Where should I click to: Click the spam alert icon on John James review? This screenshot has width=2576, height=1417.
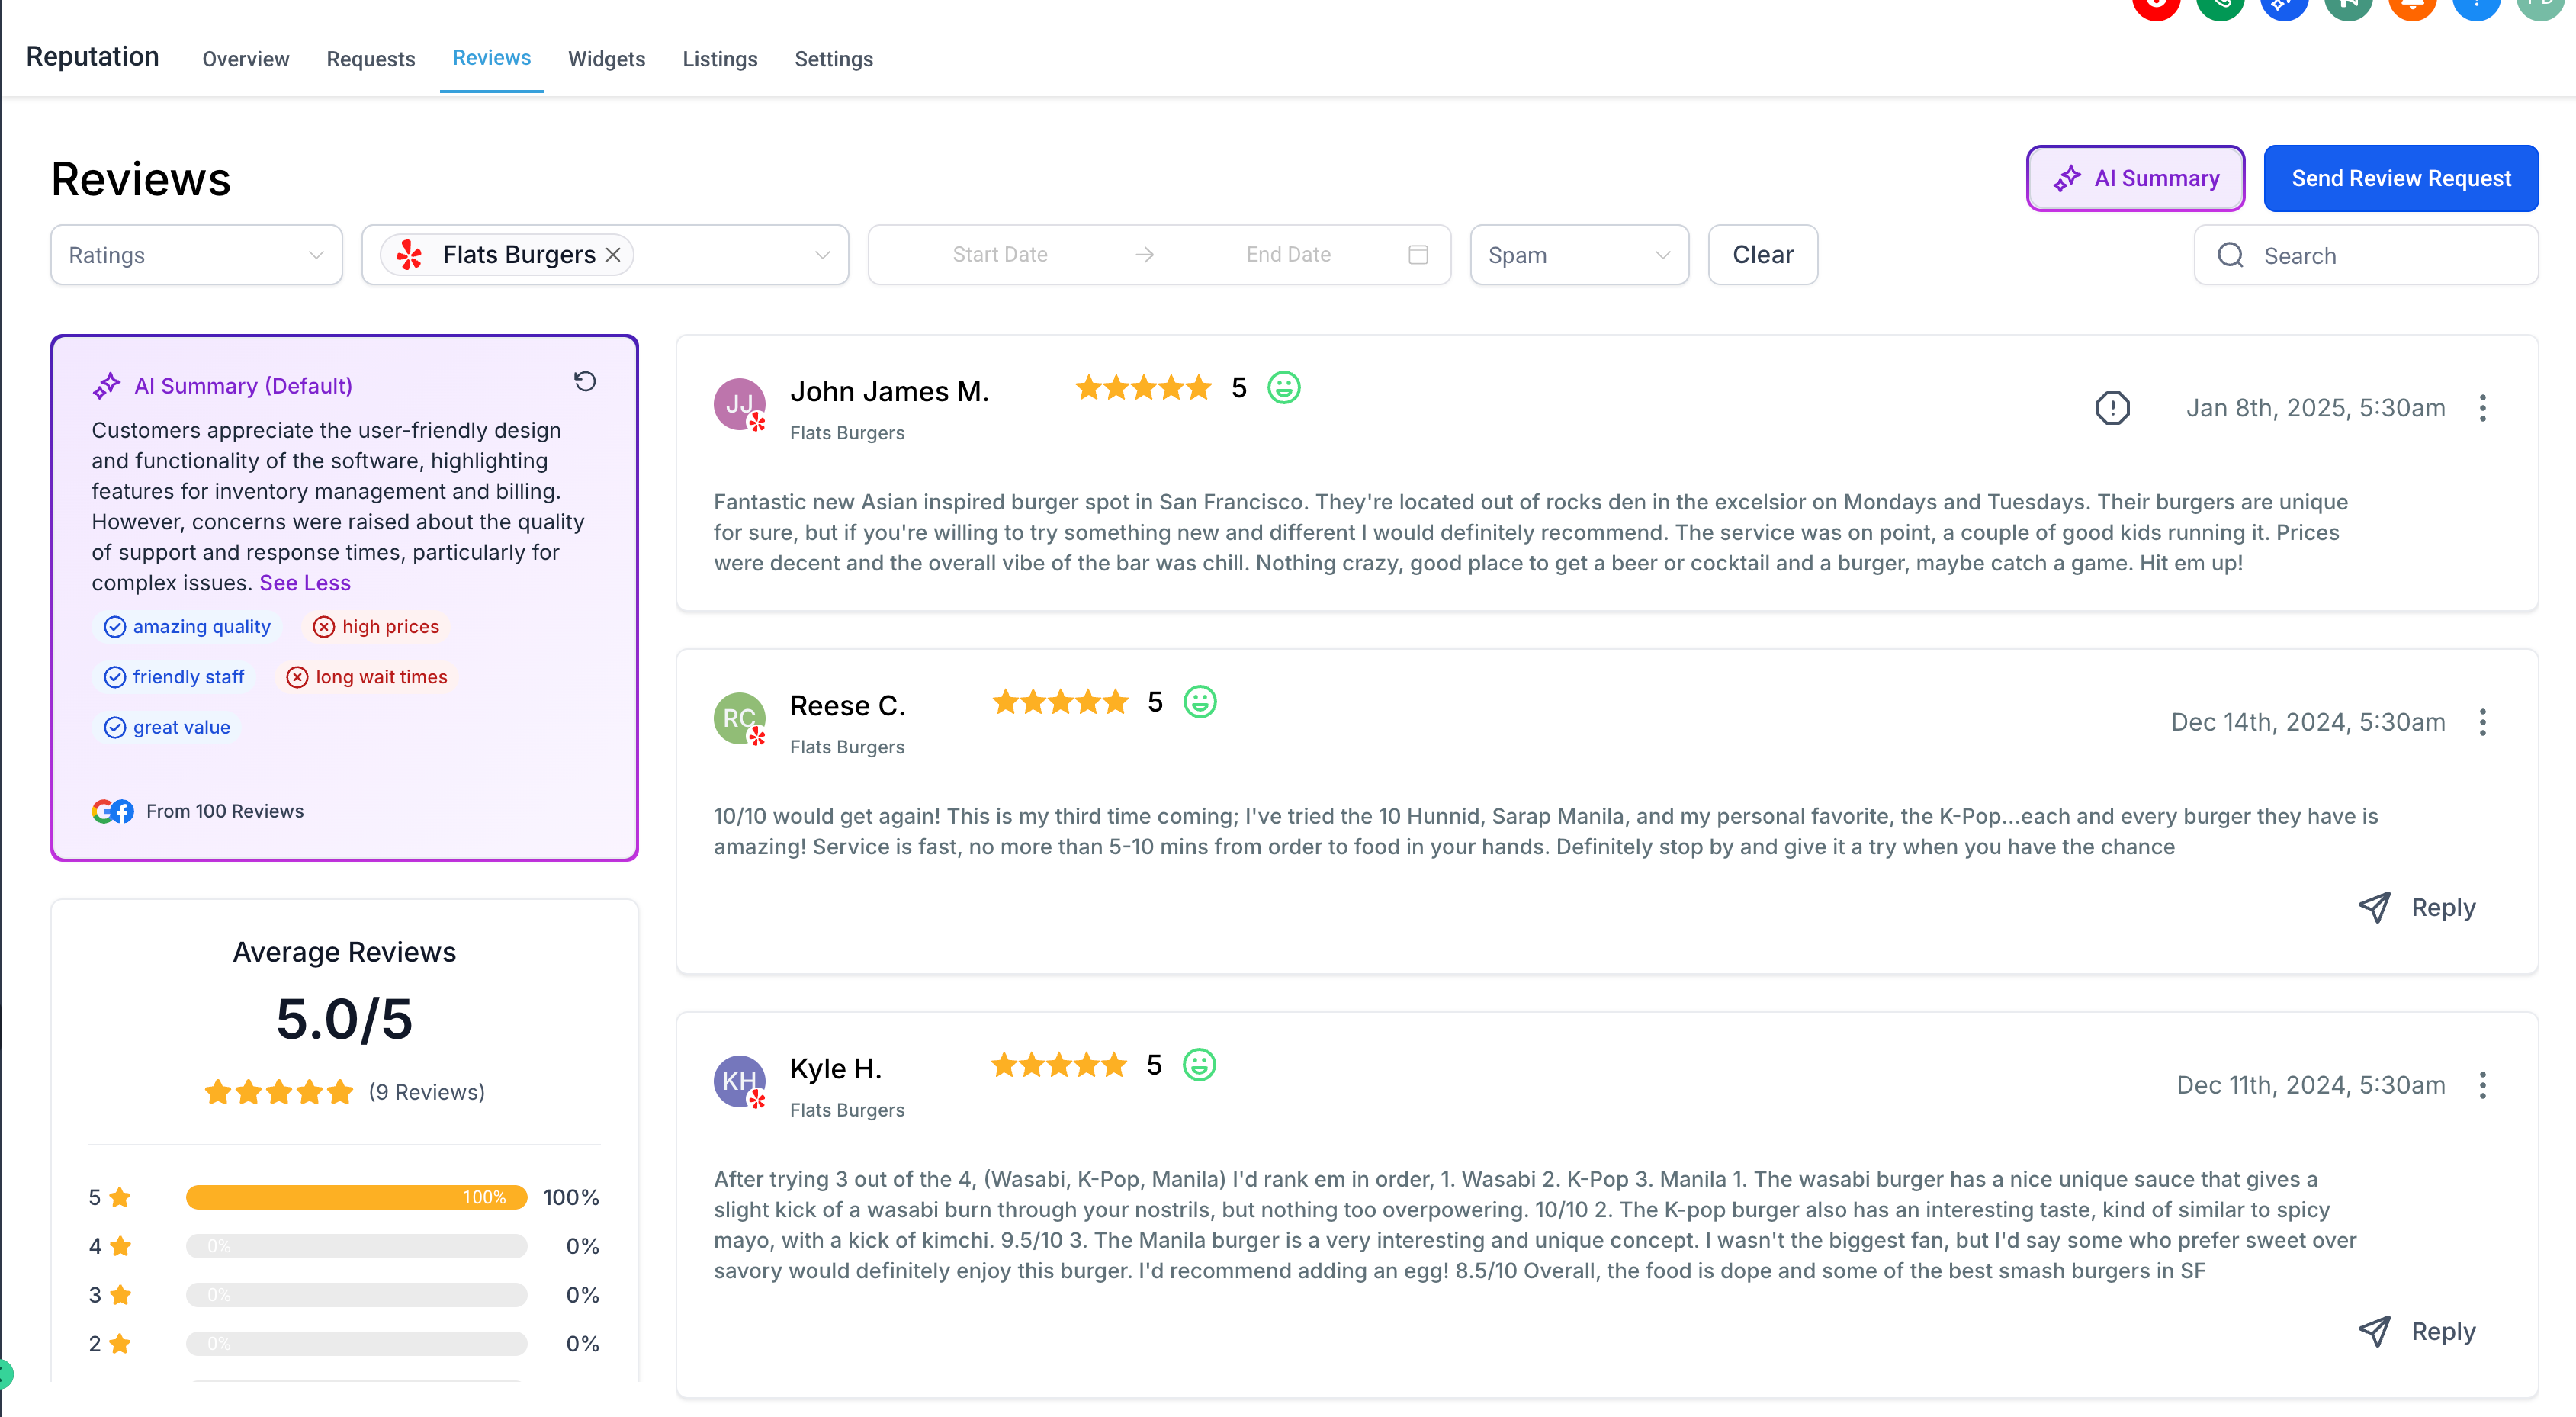[2112, 408]
